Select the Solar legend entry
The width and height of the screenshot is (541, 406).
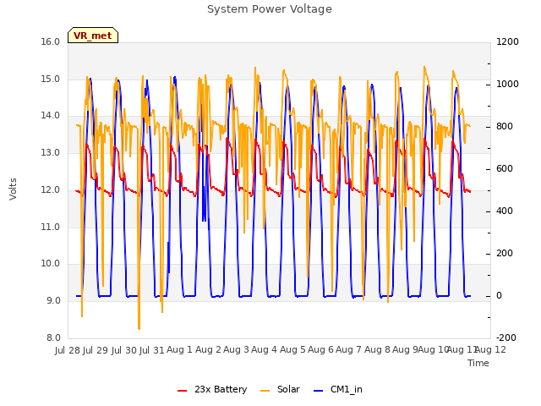[x=280, y=389]
